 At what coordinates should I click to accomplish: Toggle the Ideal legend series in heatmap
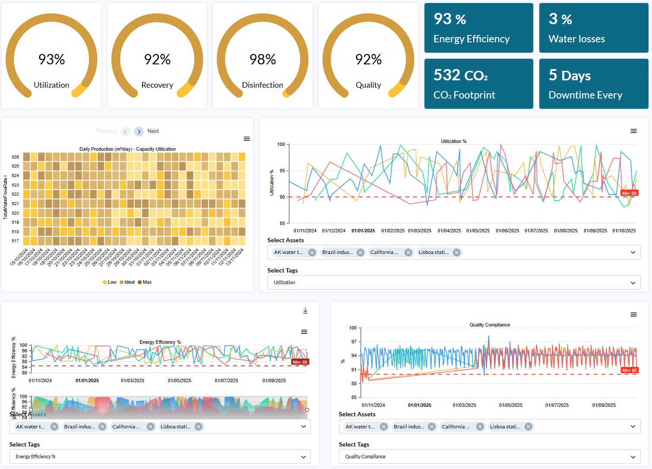[x=127, y=282]
